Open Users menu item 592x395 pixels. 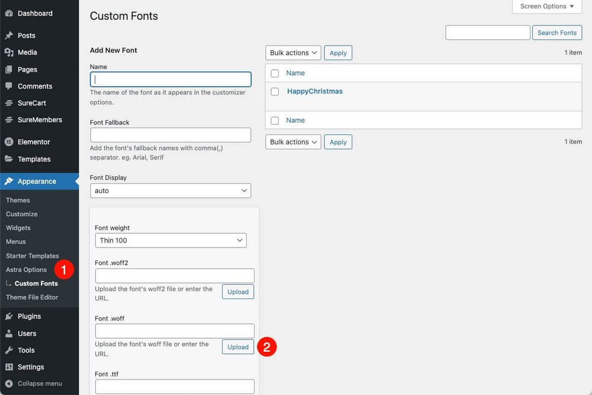click(x=27, y=333)
